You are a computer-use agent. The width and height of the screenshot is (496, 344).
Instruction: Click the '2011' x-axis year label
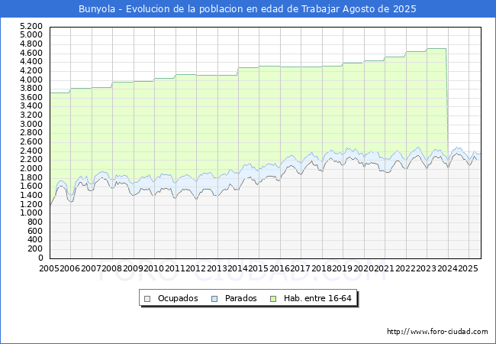(x=175, y=268)
